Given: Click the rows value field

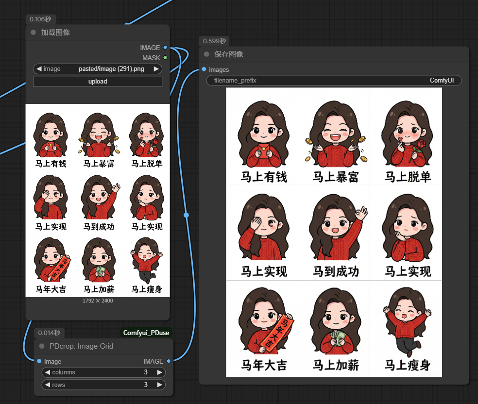Looking at the screenshot, I should [103, 385].
